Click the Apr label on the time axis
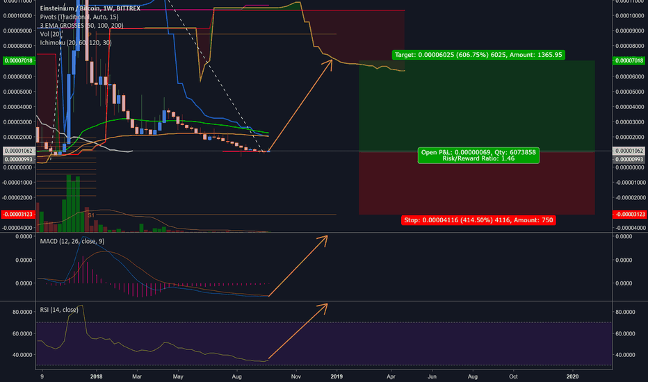The width and height of the screenshot is (648, 382). tap(391, 376)
